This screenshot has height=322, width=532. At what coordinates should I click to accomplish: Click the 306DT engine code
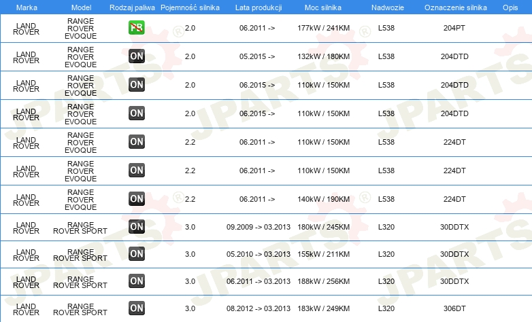tap(454, 308)
